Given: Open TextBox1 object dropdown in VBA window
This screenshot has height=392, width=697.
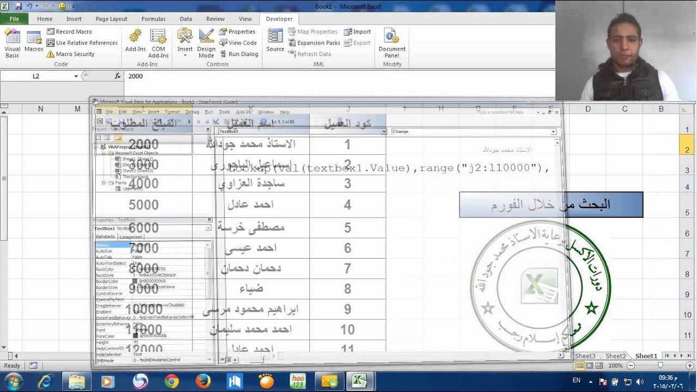Looking at the screenshot, I should (x=384, y=132).
